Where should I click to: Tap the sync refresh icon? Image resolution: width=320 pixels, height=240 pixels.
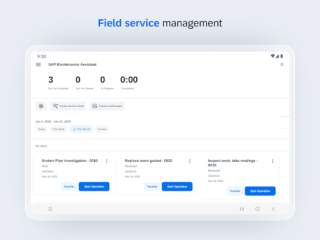282,64
